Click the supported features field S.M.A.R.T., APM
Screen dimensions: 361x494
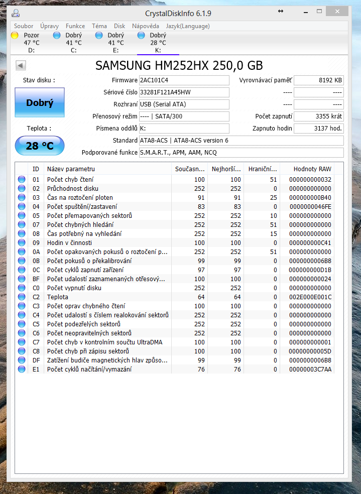tap(242, 153)
